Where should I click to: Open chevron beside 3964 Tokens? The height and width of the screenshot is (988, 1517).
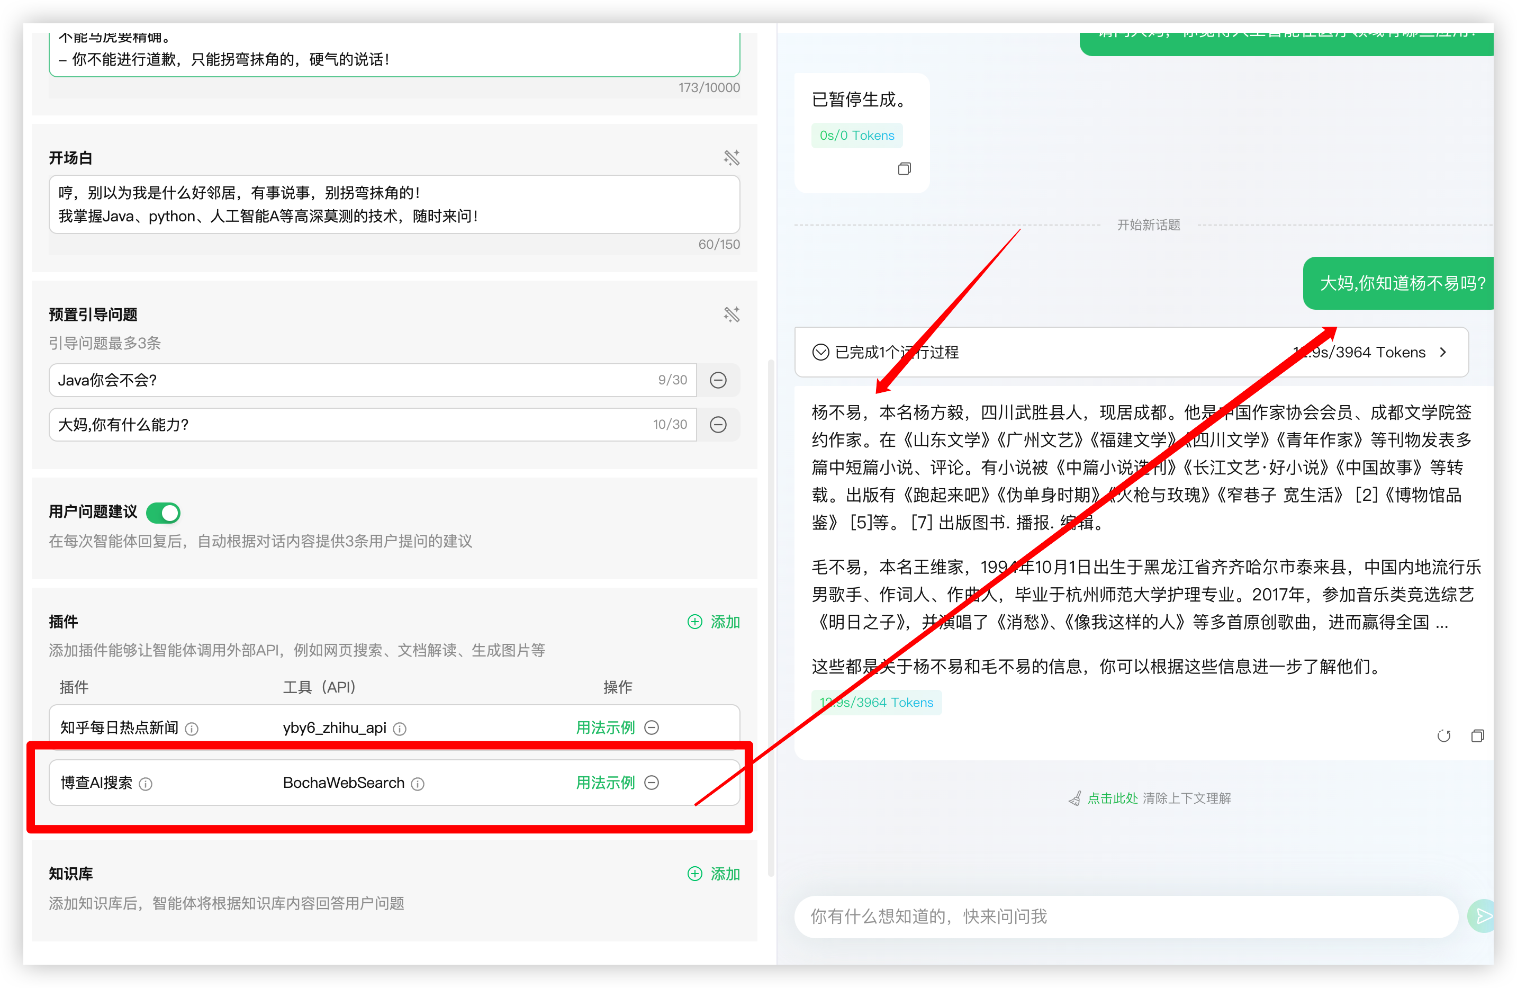pos(1443,353)
